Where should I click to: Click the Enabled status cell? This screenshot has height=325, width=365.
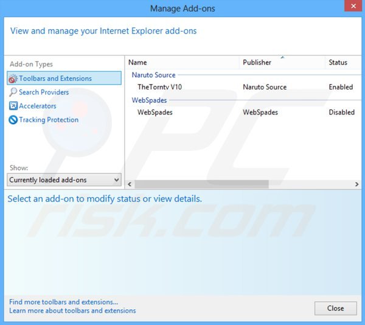[341, 87]
